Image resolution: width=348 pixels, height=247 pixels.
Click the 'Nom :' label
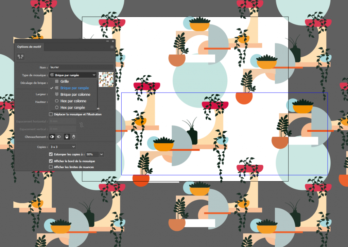pyautogui.click(x=44, y=67)
